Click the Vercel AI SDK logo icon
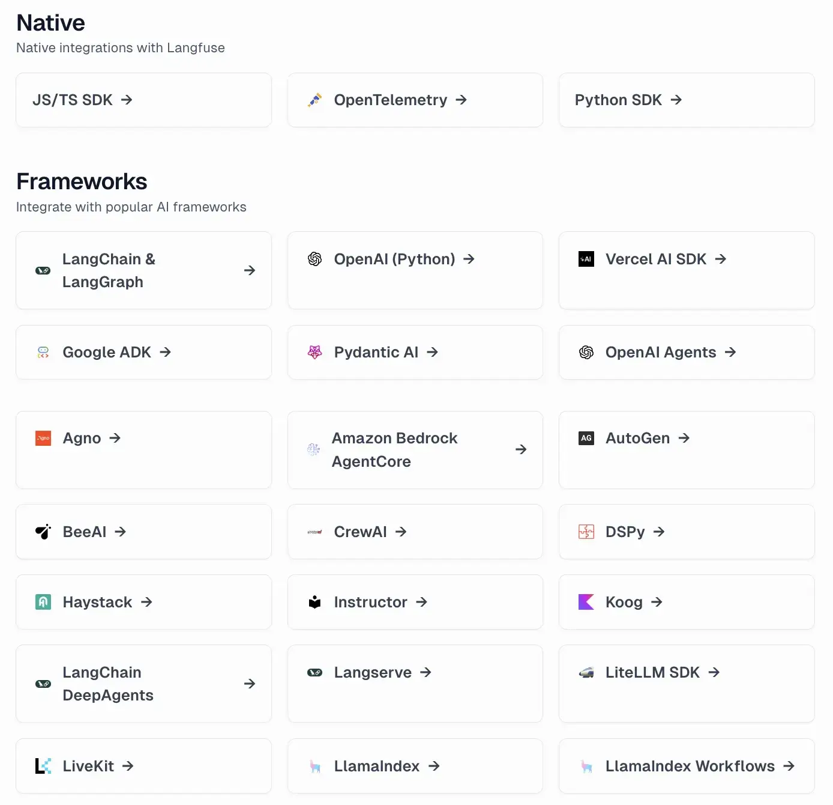 (586, 260)
